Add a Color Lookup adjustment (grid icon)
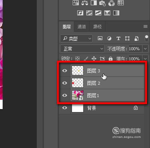150x148 pixels. click(121, 3)
